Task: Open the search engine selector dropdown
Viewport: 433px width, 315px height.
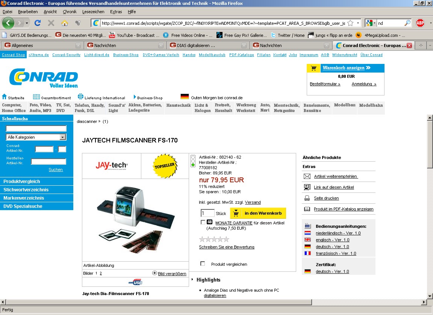Action: [370, 23]
